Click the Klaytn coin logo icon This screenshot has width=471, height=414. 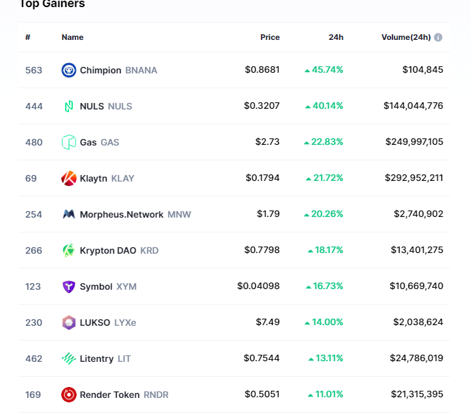(69, 178)
